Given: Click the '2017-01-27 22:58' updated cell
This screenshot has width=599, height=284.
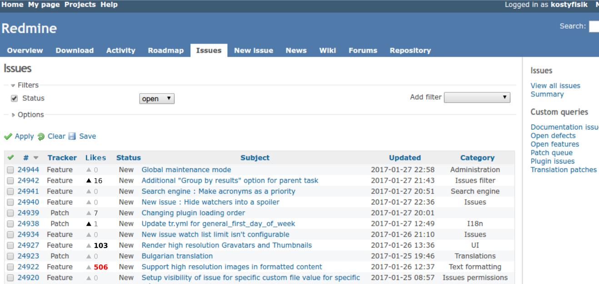Looking at the screenshot, I should click(x=403, y=170).
